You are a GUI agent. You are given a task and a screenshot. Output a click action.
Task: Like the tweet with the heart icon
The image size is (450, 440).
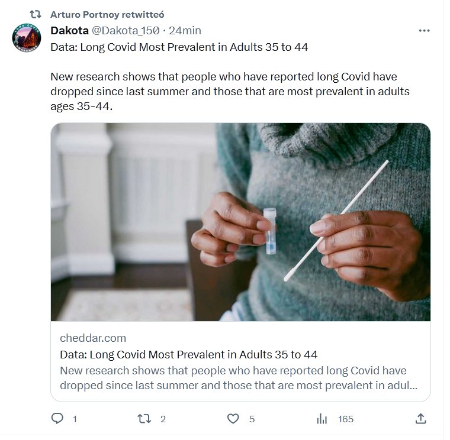(233, 419)
